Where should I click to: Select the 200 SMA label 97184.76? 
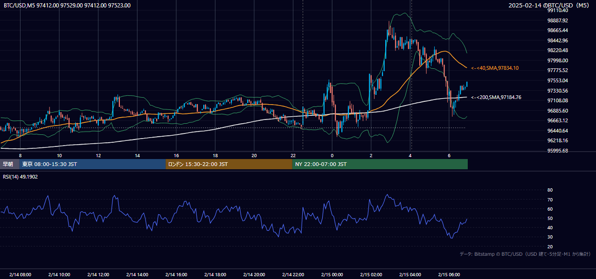[x=496, y=97]
